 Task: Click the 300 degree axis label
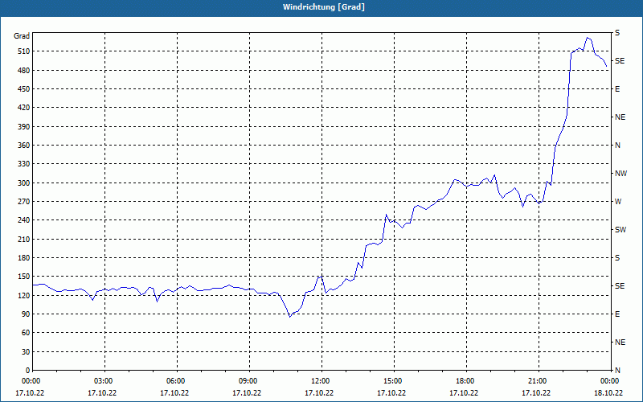[x=23, y=183]
